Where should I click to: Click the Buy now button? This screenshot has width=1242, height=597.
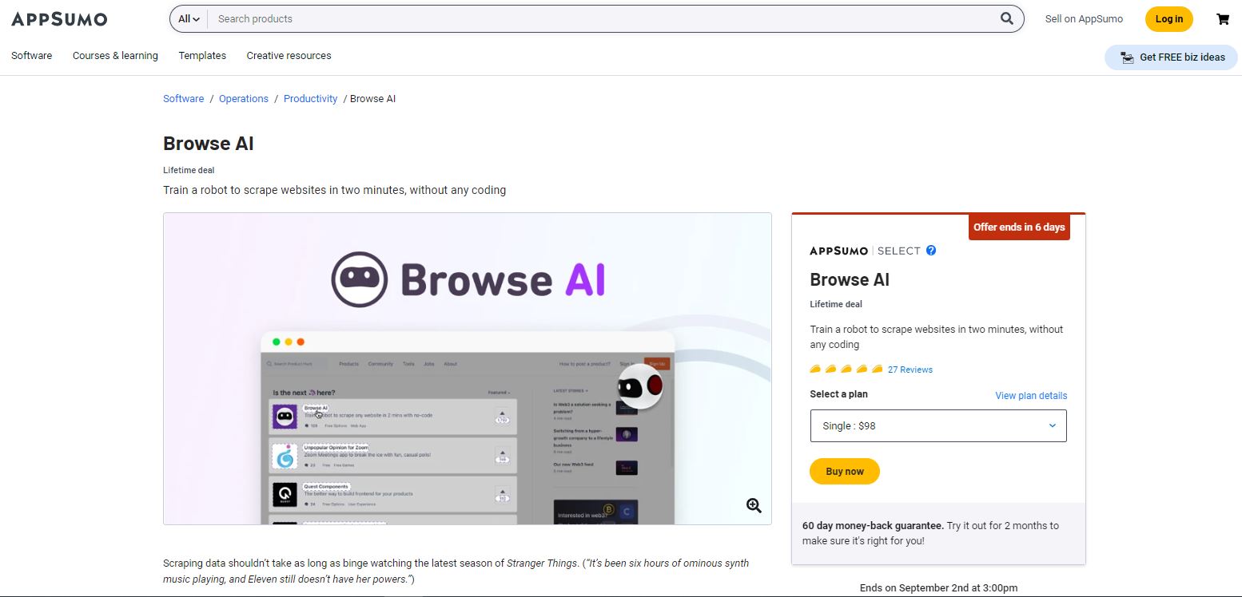pos(845,472)
